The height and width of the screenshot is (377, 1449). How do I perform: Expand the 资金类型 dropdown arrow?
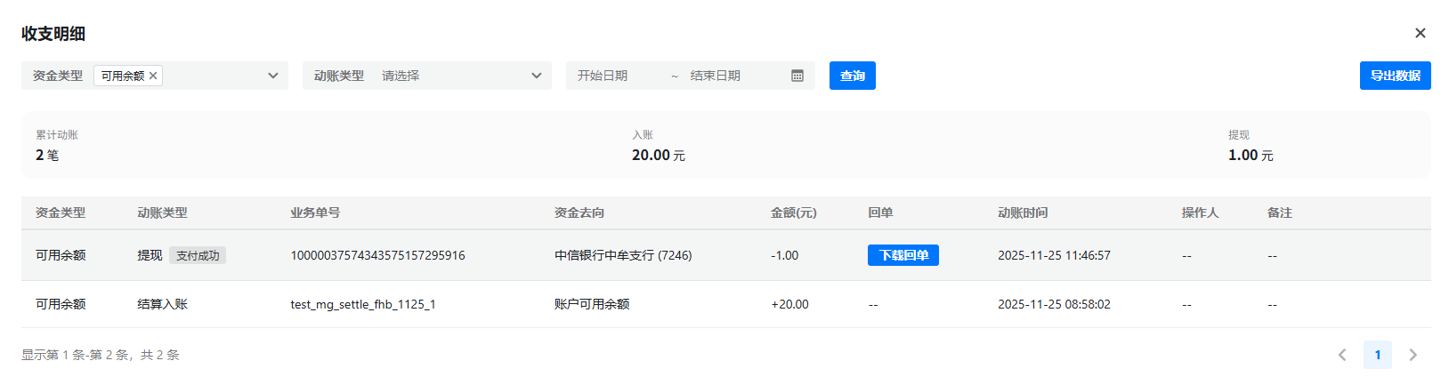(x=272, y=76)
